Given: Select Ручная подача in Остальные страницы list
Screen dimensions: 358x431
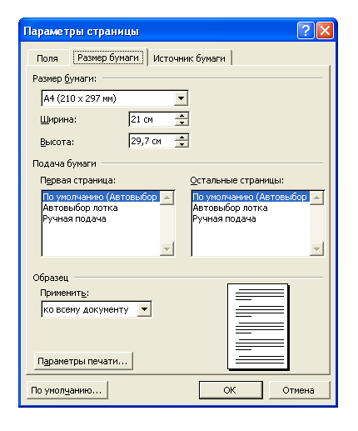Looking at the screenshot, I should click(x=251, y=218).
